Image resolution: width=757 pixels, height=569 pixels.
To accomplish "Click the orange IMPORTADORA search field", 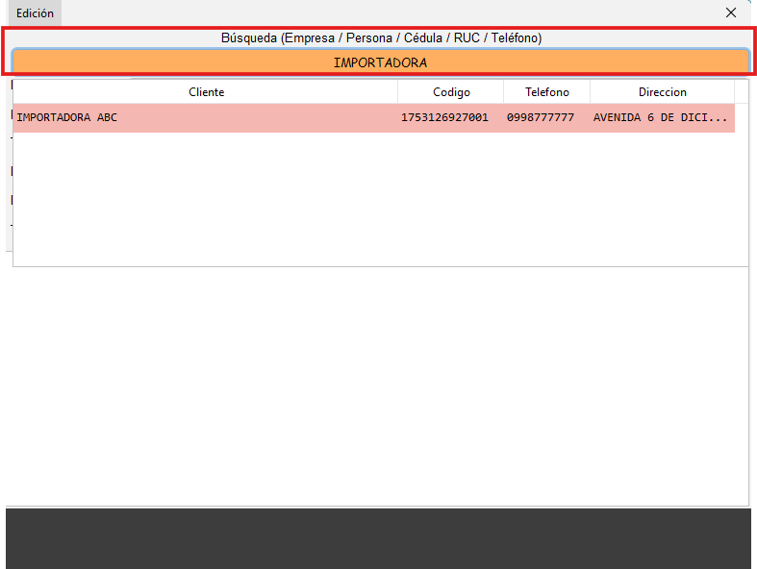I will [x=380, y=62].
